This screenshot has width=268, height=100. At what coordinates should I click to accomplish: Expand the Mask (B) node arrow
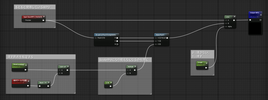click(48, 83)
